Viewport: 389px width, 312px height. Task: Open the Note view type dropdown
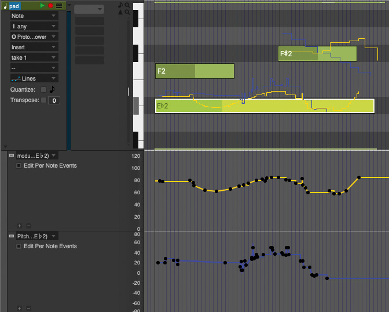click(x=34, y=16)
